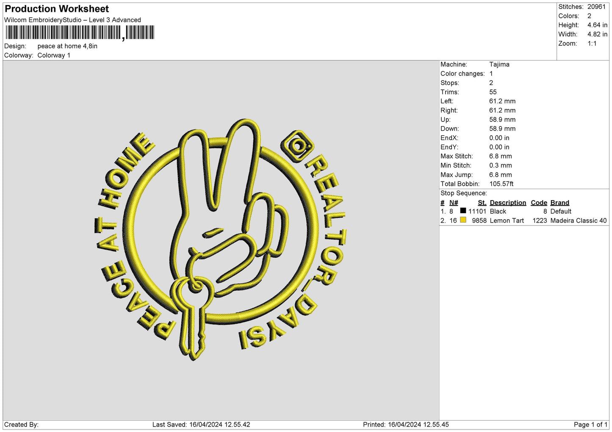Click the Max Stitch value '6.8 mm'
Image resolution: width=612 pixels, height=432 pixels.
[501, 156]
